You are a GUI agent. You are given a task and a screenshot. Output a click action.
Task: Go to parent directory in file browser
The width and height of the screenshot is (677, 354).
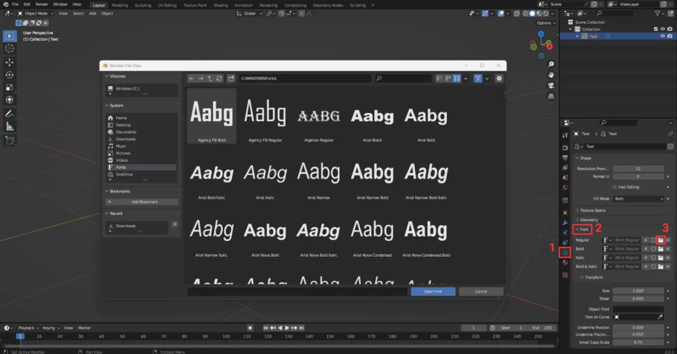click(x=210, y=78)
